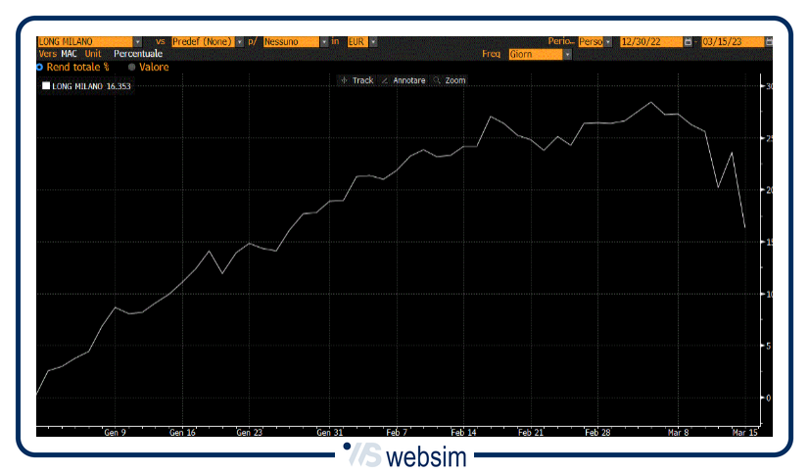Toggle the LONG MILANO legend checkbox

coord(45,87)
